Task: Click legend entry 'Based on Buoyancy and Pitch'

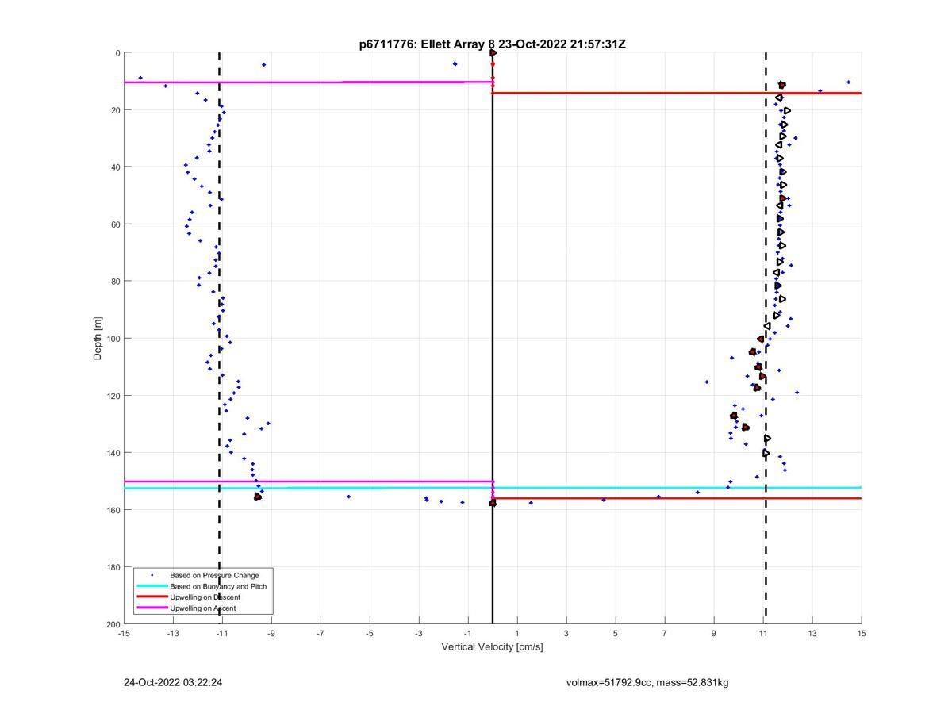Action: pos(218,586)
